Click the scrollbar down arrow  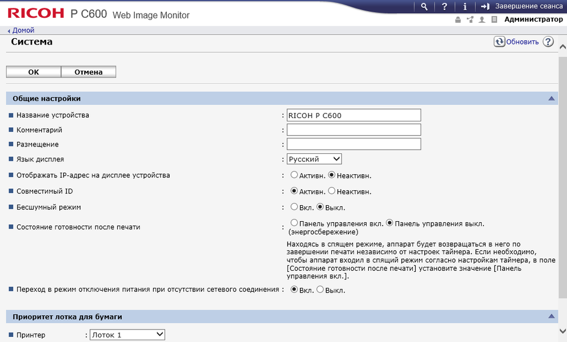pos(562,331)
